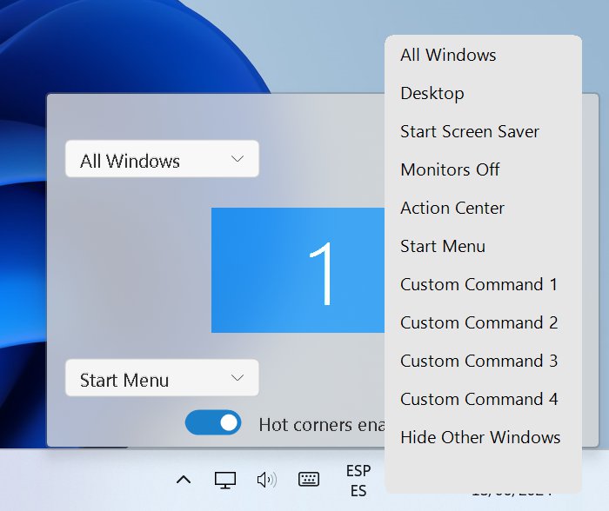Choose 'Custom Command 1' option
609x511 pixels.
(483, 284)
